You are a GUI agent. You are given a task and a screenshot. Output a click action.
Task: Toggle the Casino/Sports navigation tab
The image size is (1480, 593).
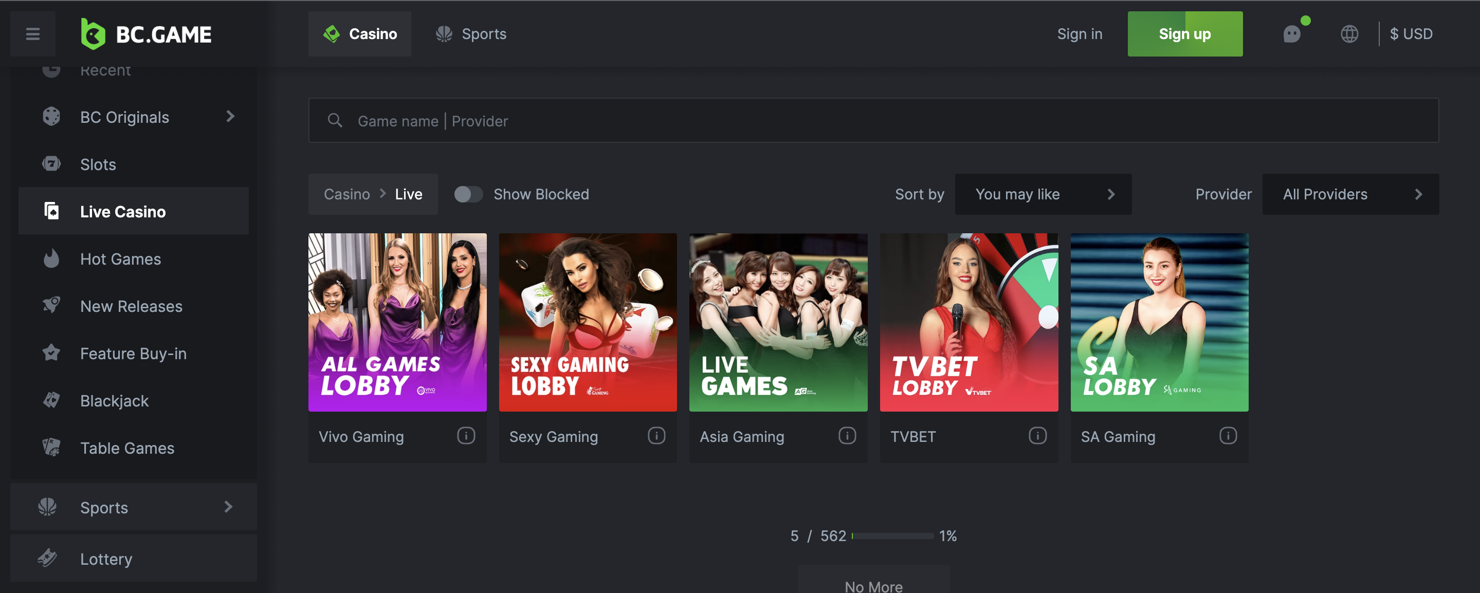[x=470, y=34]
